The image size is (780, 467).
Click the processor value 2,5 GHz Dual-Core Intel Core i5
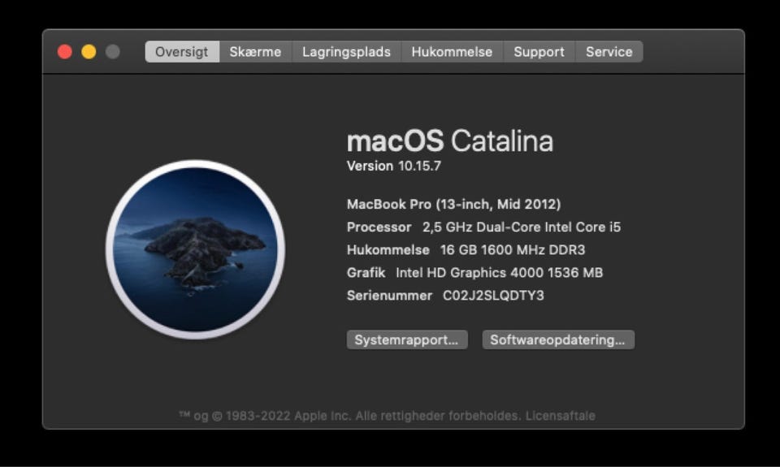point(522,227)
